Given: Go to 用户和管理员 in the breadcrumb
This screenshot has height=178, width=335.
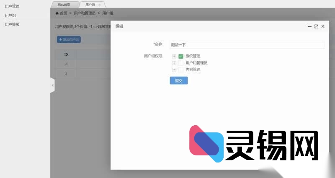Looking at the screenshot, I should [85, 13].
